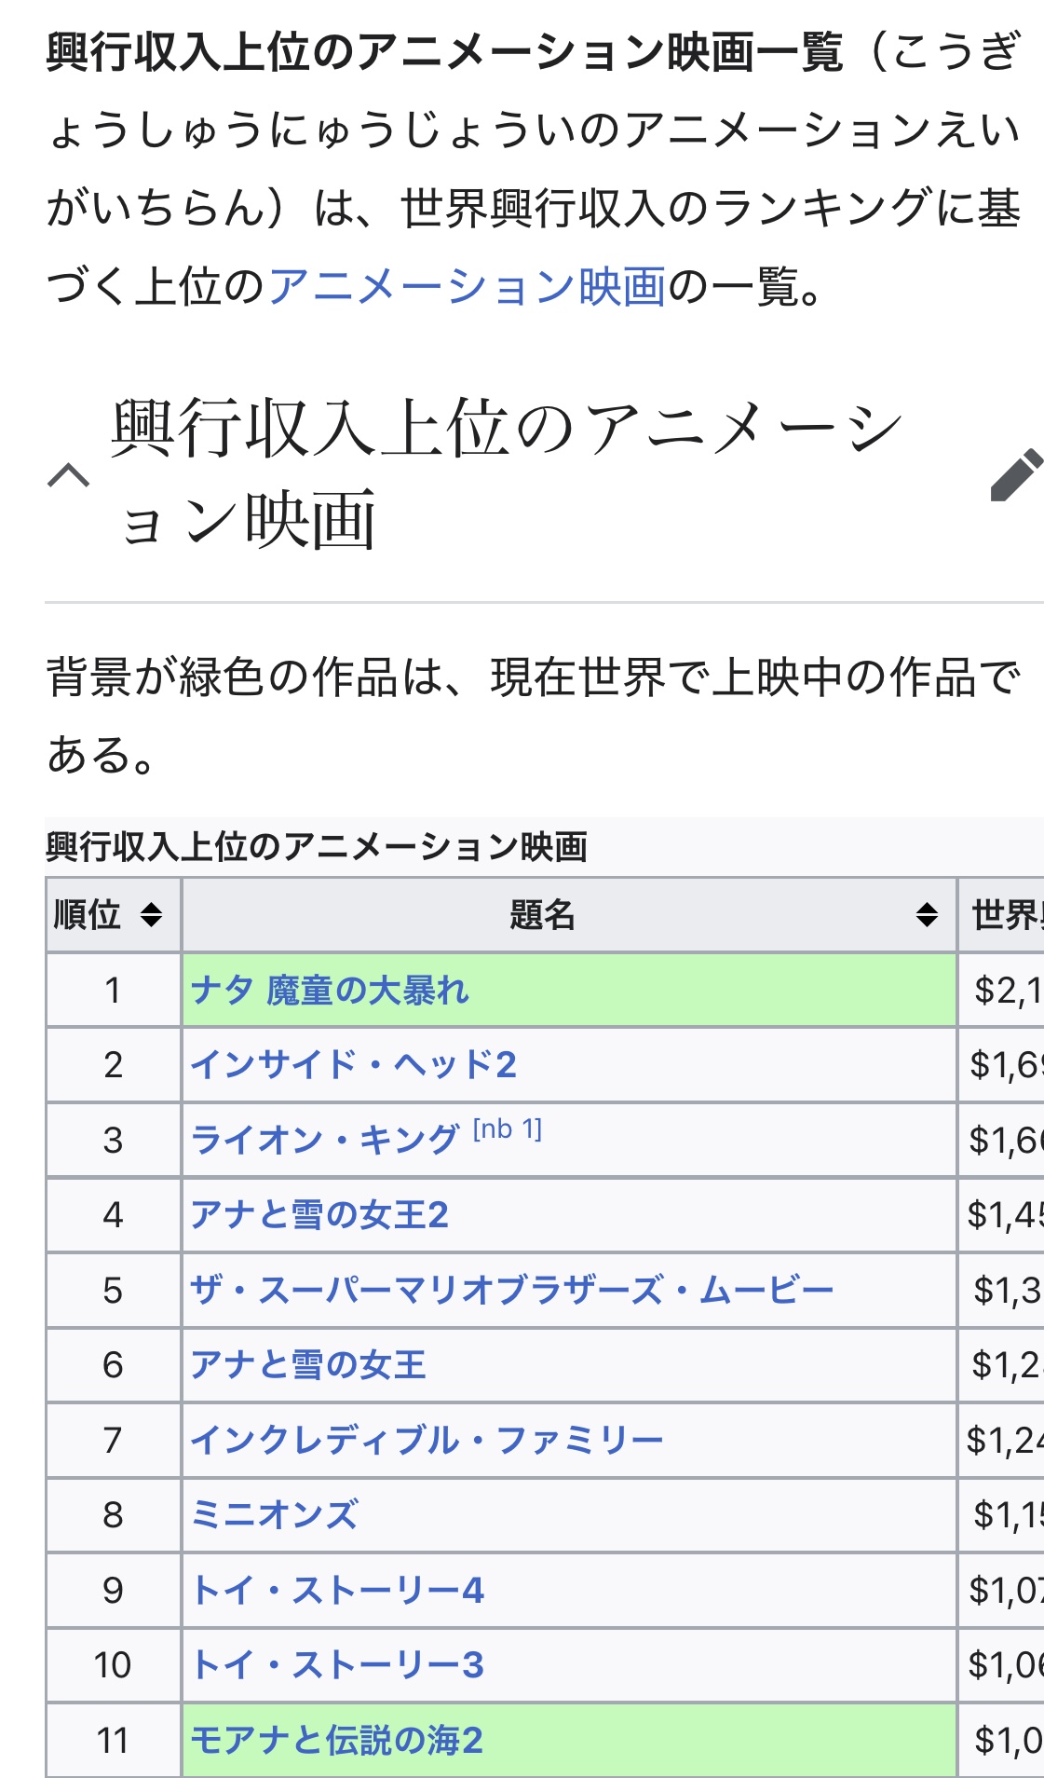The width and height of the screenshot is (1044, 1778).
Task: Open ライオン・キング link
Action: [325, 1140]
